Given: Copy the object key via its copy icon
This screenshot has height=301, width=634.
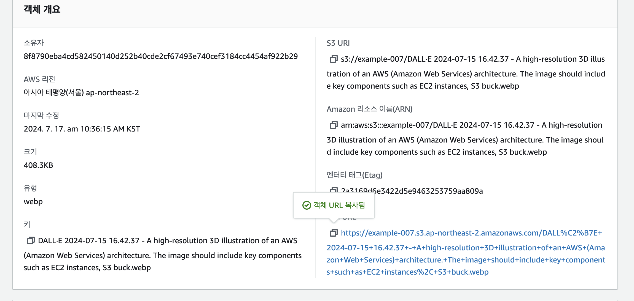Looking at the screenshot, I should [x=31, y=240].
